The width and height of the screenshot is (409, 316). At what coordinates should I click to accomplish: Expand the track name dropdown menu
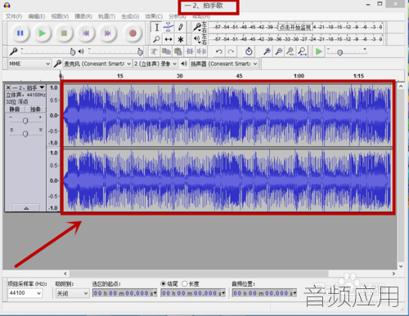point(42,87)
